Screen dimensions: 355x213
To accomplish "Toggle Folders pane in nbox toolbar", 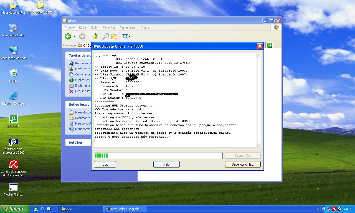I will [114, 36].
